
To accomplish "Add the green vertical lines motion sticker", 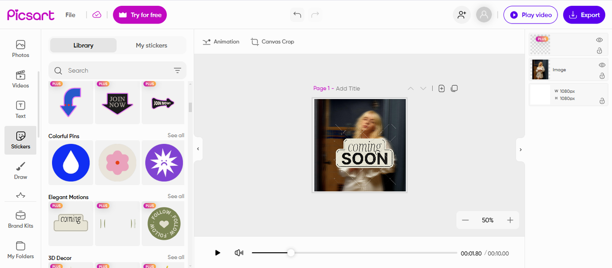I will (x=117, y=223).
